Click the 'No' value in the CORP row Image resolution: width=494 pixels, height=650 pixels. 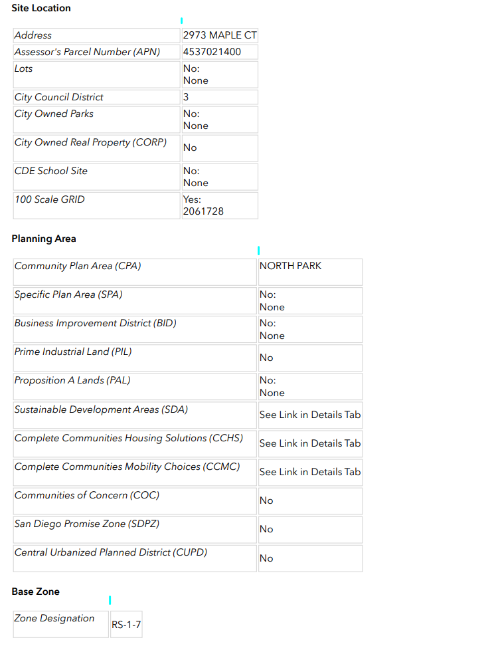[x=190, y=148]
